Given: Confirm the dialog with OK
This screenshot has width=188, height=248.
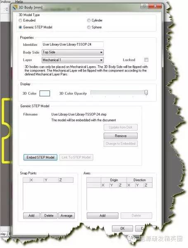Looking at the screenshot, I should pos(122,229).
